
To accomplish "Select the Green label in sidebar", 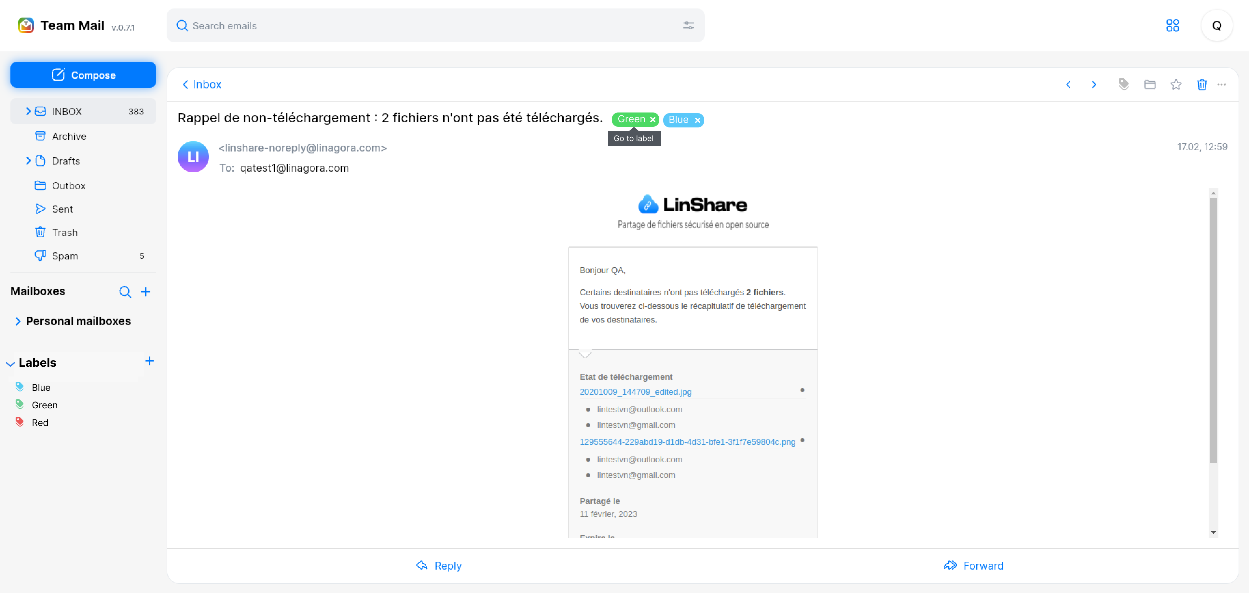I will pyautogui.click(x=44, y=405).
